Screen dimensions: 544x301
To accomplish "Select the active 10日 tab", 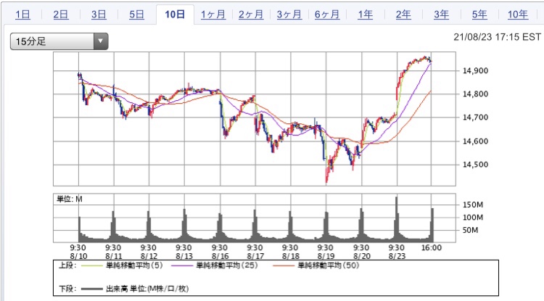I will 175,15.
